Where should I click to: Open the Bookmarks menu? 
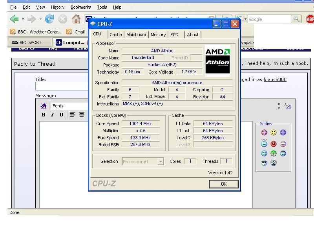coord(80,7)
